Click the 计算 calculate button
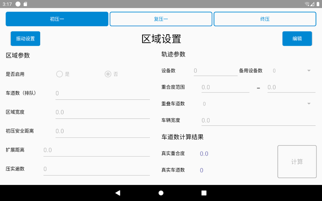 pyautogui.click(x=297, y=162)
